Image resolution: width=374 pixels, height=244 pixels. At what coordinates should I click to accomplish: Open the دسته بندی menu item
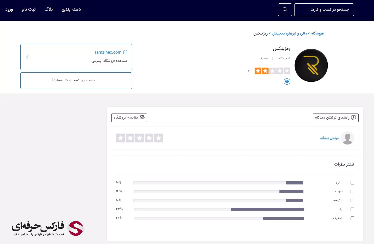(x=71, y=9)
